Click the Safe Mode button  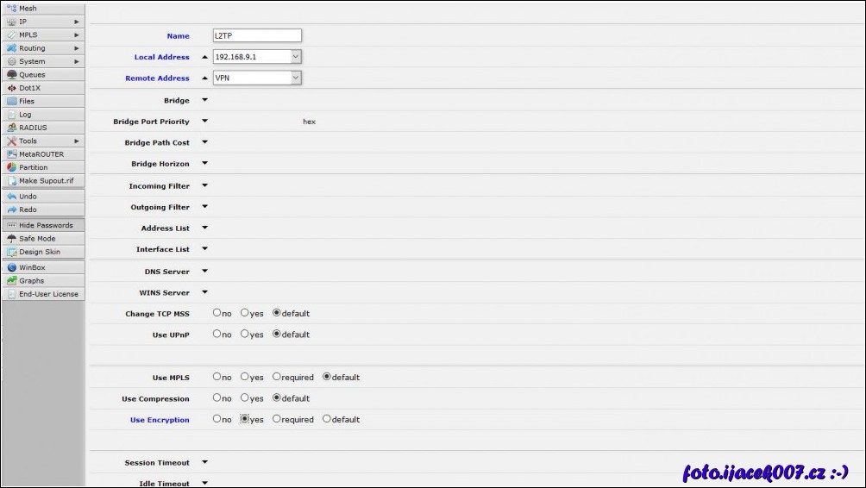pos(43,239)
